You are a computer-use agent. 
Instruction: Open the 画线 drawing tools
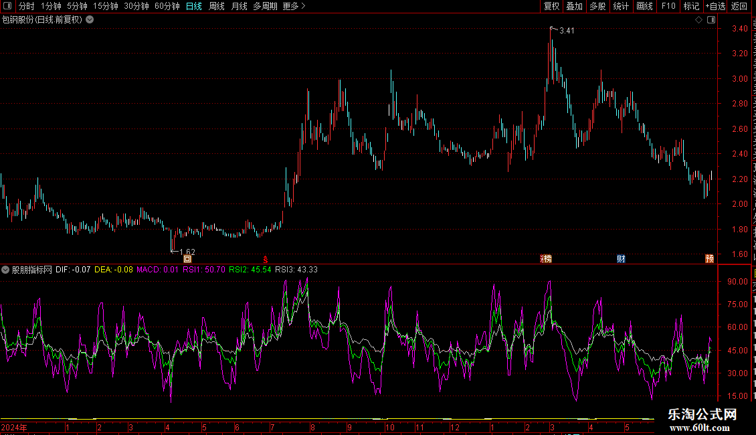(x=645, y=6)
